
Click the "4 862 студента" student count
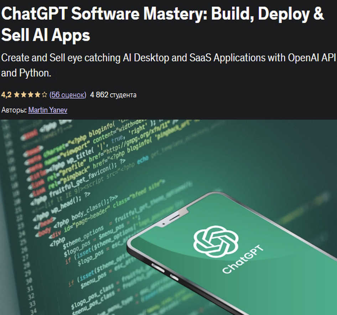pyautogui.click(x=113, y=95)
